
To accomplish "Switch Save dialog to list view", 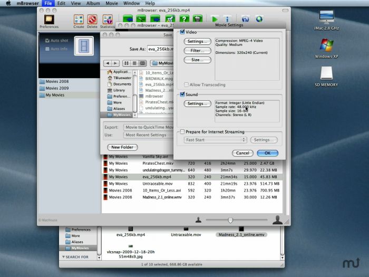I will pyautogui.click(x=134, y=63).
